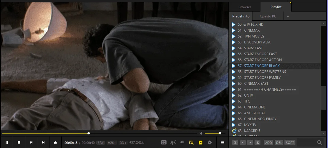Click the playlist search input field

pos(307,143)
